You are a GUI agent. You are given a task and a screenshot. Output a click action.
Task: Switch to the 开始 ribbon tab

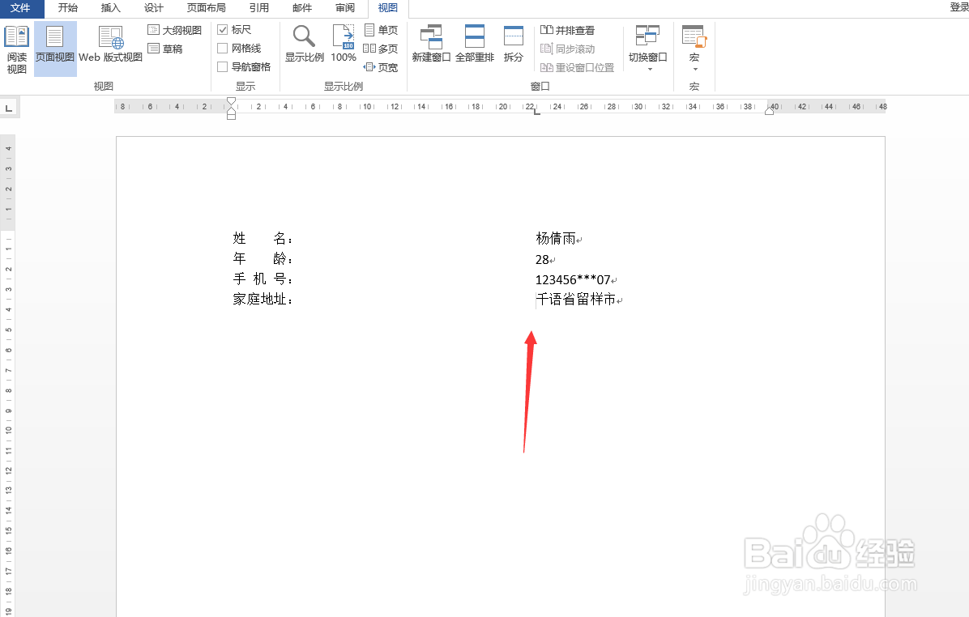click(x=66, y=8)
